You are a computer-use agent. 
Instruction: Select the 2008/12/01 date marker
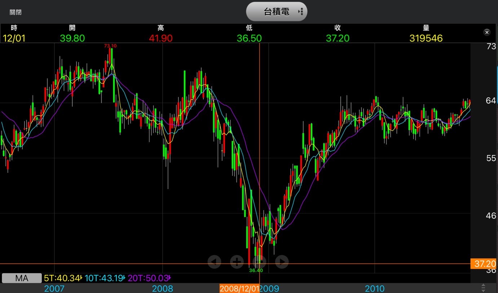(x=239, y=289)
